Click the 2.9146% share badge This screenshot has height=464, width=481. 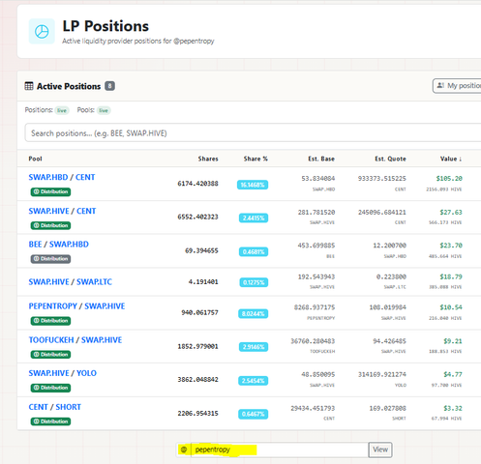click(254, 347)
